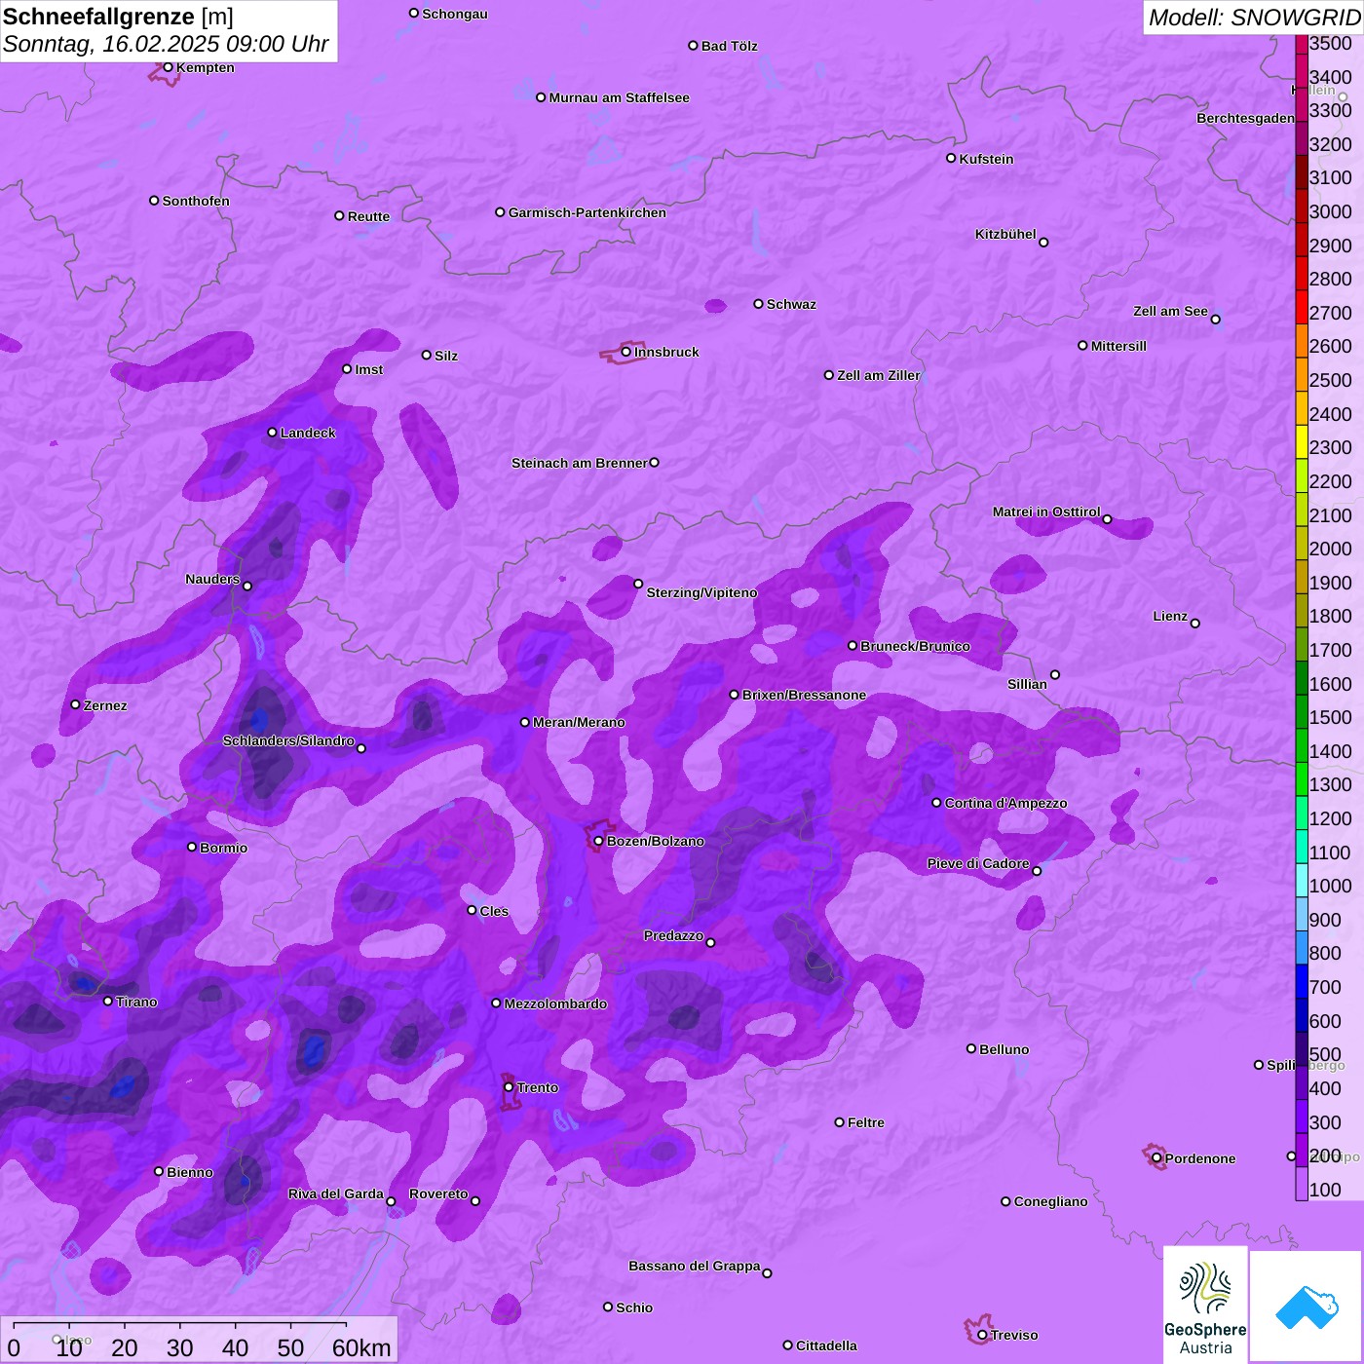The height and width of the screenshot is (1364, 1364).
Task: Click the 'Steinach am Brenner' label
Action: [x=579, y=463]
